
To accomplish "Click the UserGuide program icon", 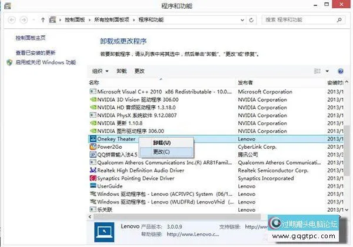I will (92, 185).
